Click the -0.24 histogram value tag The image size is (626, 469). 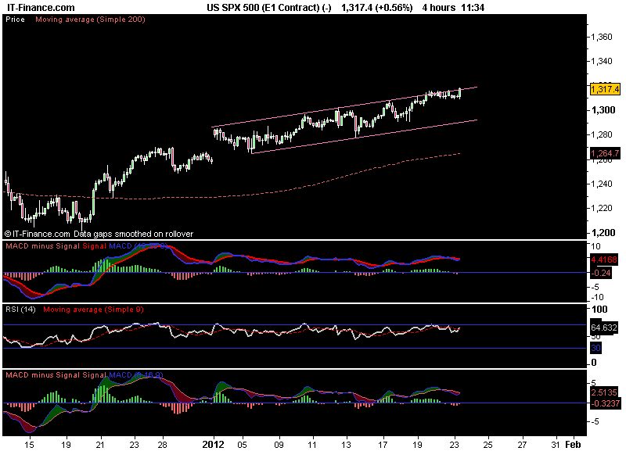(x=601, y=273)
